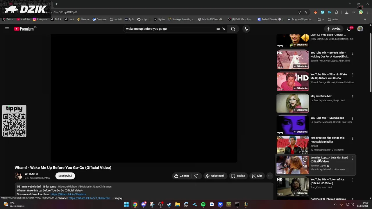372x209 pixels.
Task: Open the TikTok bookmark
Action: click(56, 19)
